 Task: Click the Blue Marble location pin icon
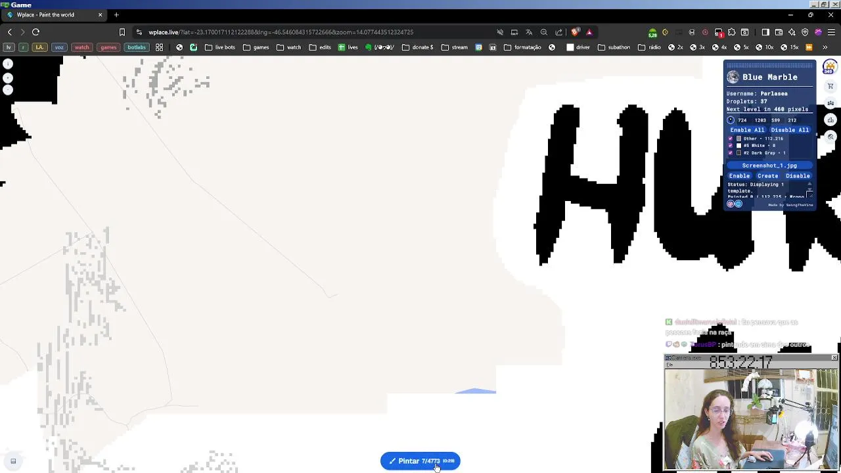click(x=731, y=120)
